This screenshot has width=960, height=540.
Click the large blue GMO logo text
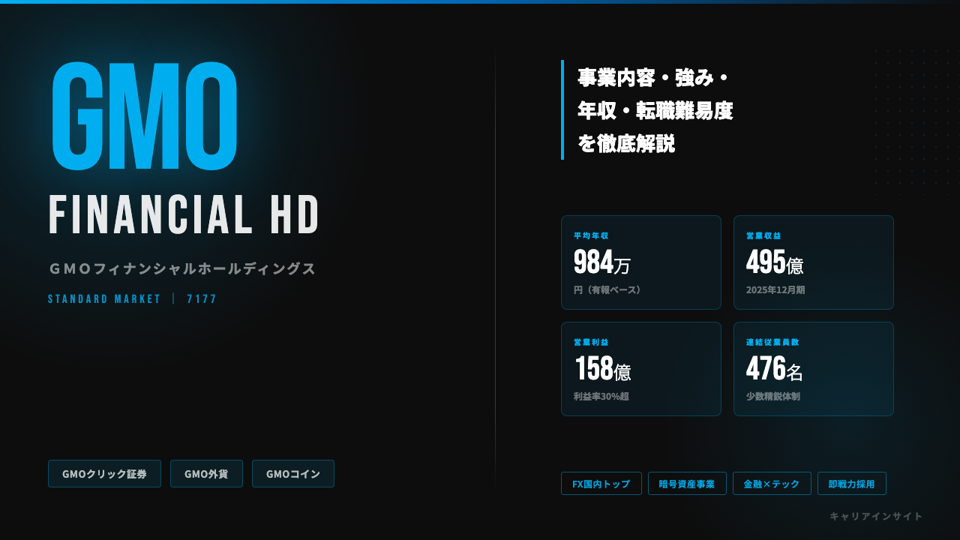pos(145,116)
